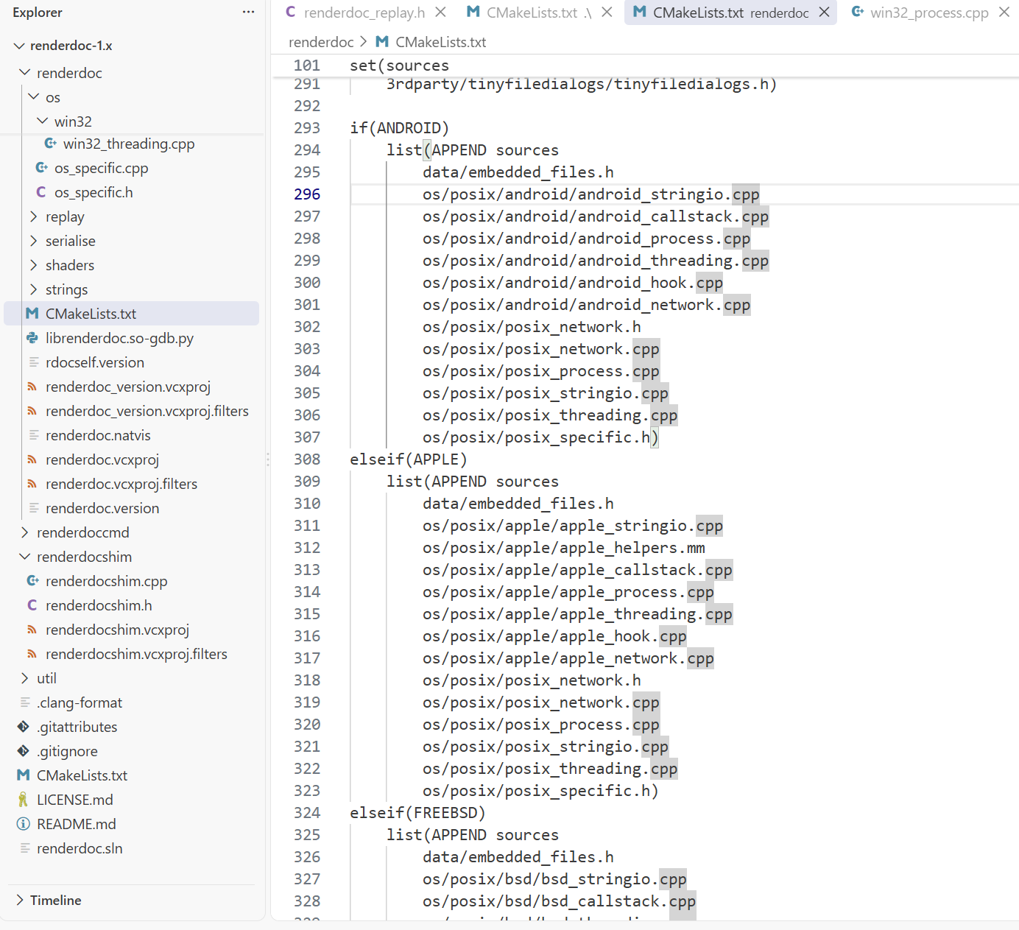
Task: Switch to win32_process.cpp tab
Action: coord(929,13)
